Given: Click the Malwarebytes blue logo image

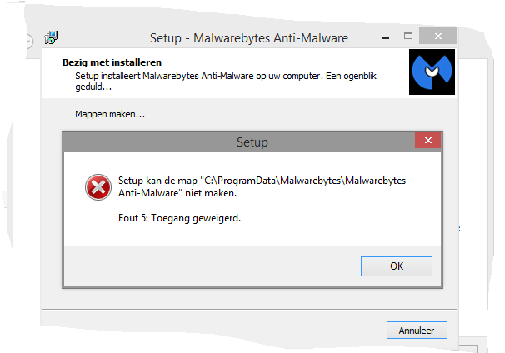Looking at the screenshot, I should point(432,72).
